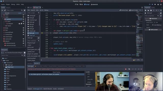Click the Run Current Scene icon

click(158, 5)
